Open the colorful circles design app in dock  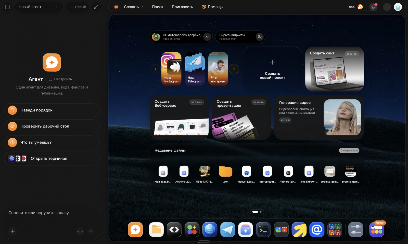[192, 230]
